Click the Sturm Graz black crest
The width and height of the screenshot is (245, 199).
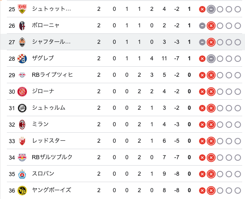(22, 108)
